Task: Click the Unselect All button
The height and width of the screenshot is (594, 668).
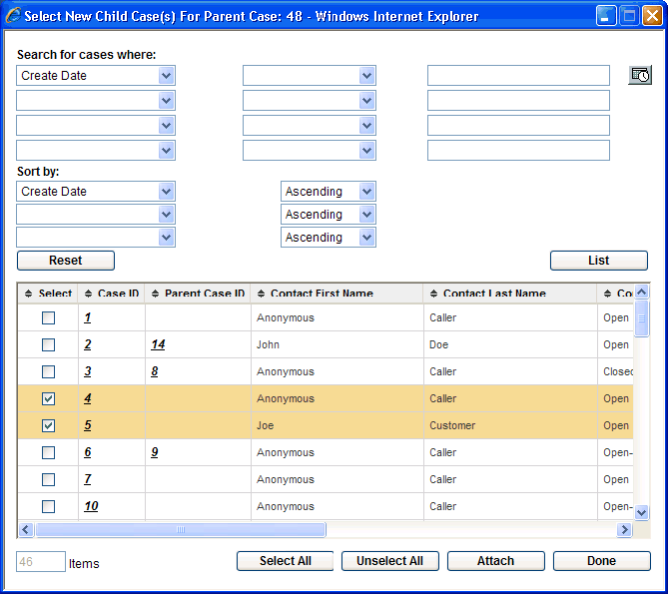Action: point(389,561)
